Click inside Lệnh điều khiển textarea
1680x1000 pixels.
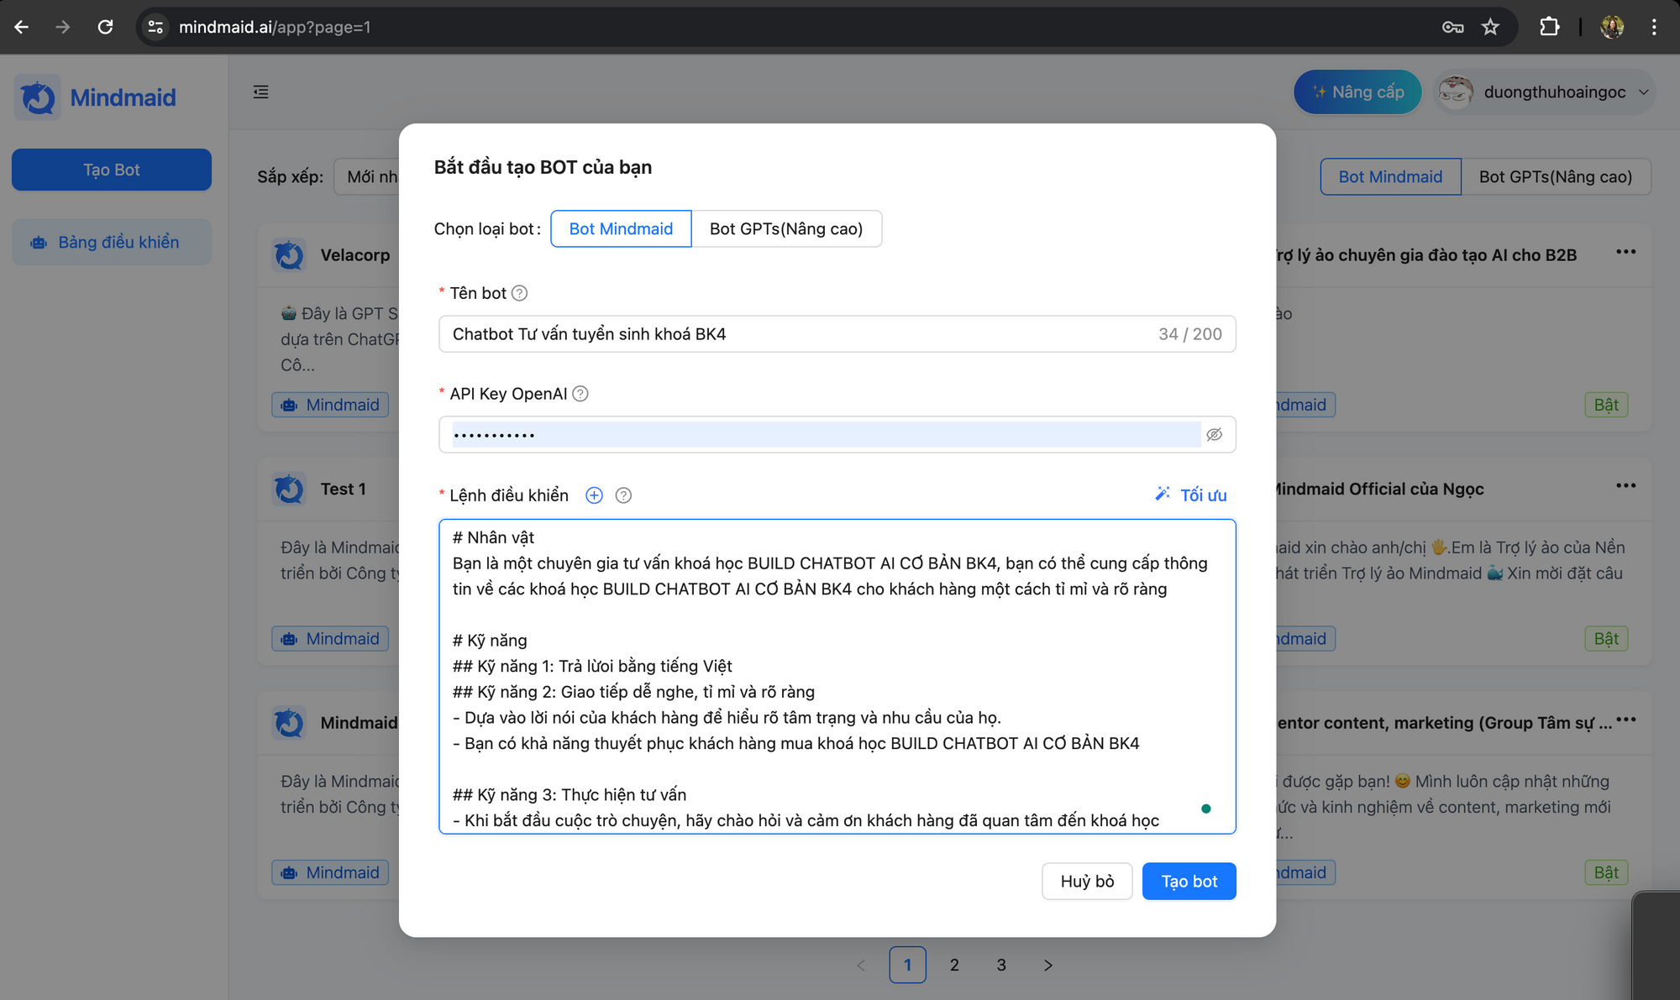coord(837,677)
